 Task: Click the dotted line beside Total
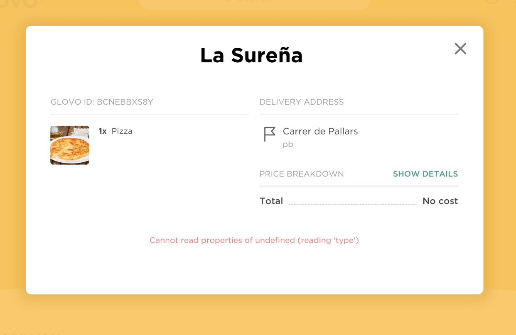click(353, 204)
